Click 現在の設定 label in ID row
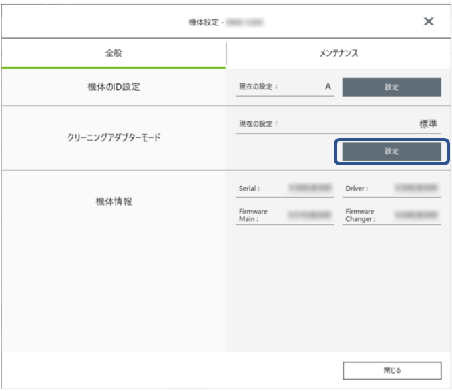 pos(258,87)
